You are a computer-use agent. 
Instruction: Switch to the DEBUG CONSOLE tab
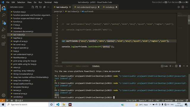tap(82, 66)
